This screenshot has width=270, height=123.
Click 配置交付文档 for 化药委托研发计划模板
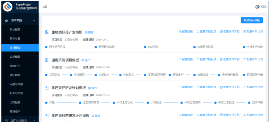tap(230, 87)
